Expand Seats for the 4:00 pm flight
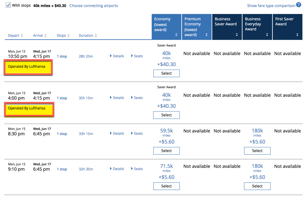Screen dimensions: 305x197 pos(137,98)
